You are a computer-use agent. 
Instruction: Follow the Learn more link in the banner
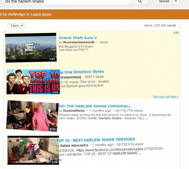pyautogui.click(x=41, y=14)
